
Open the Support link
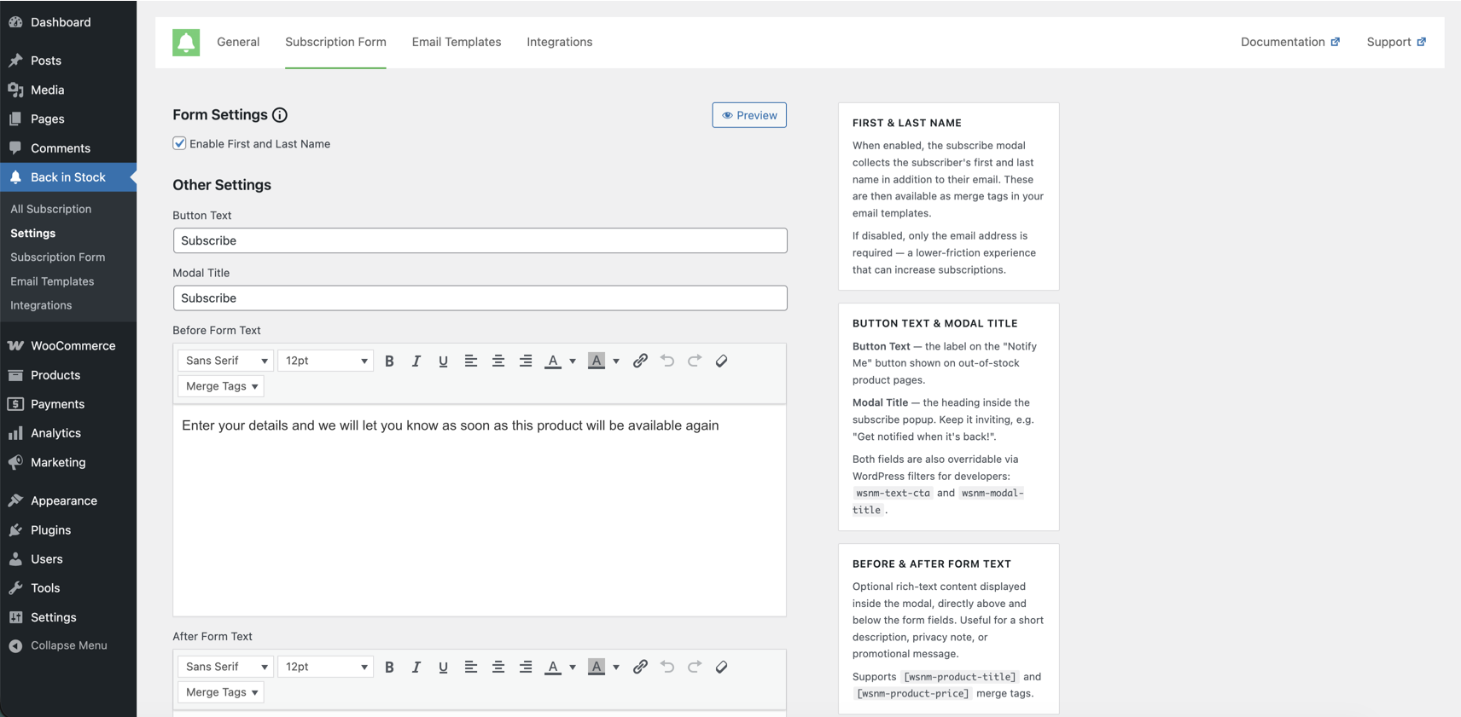tap(1396, 42)
